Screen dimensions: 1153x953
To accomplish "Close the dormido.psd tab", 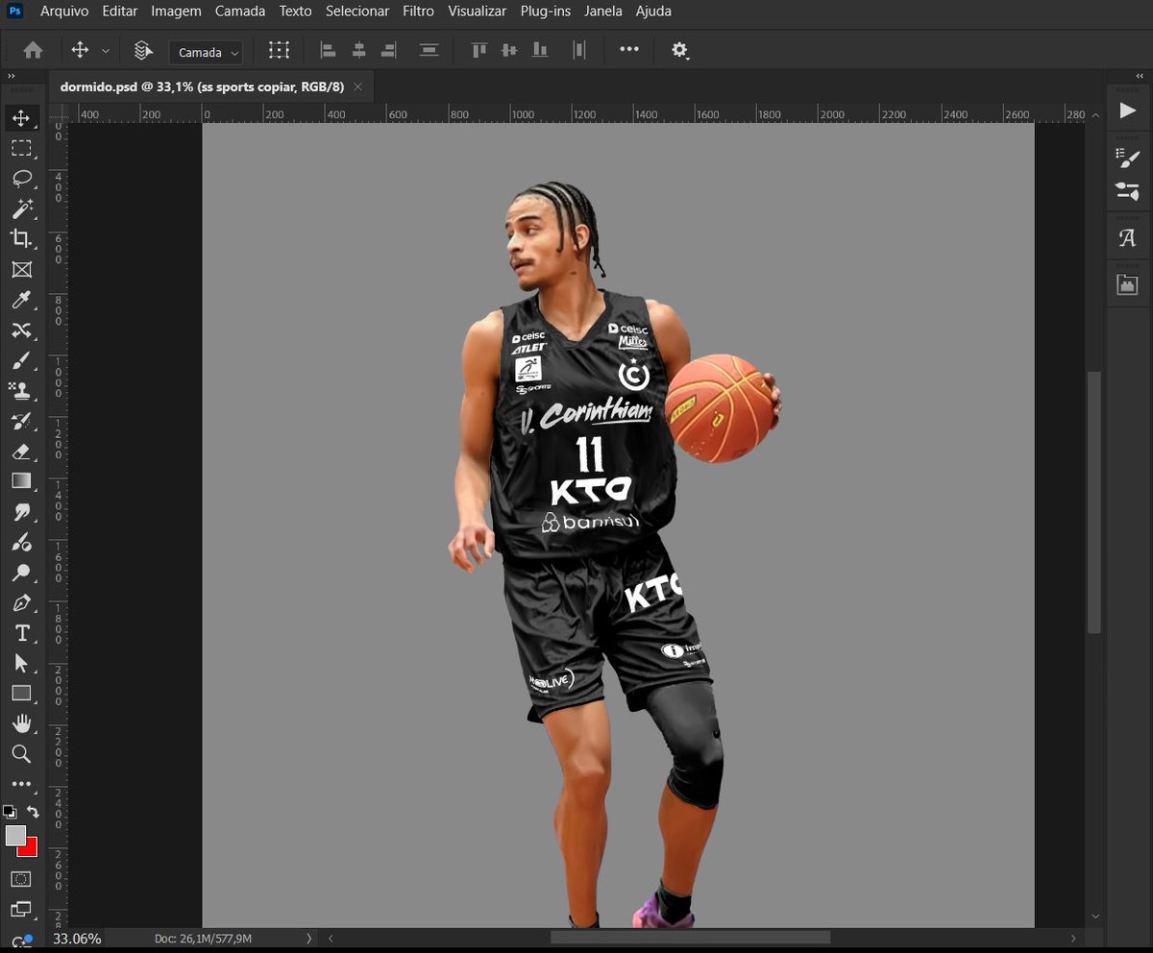I will pos(358,86).
